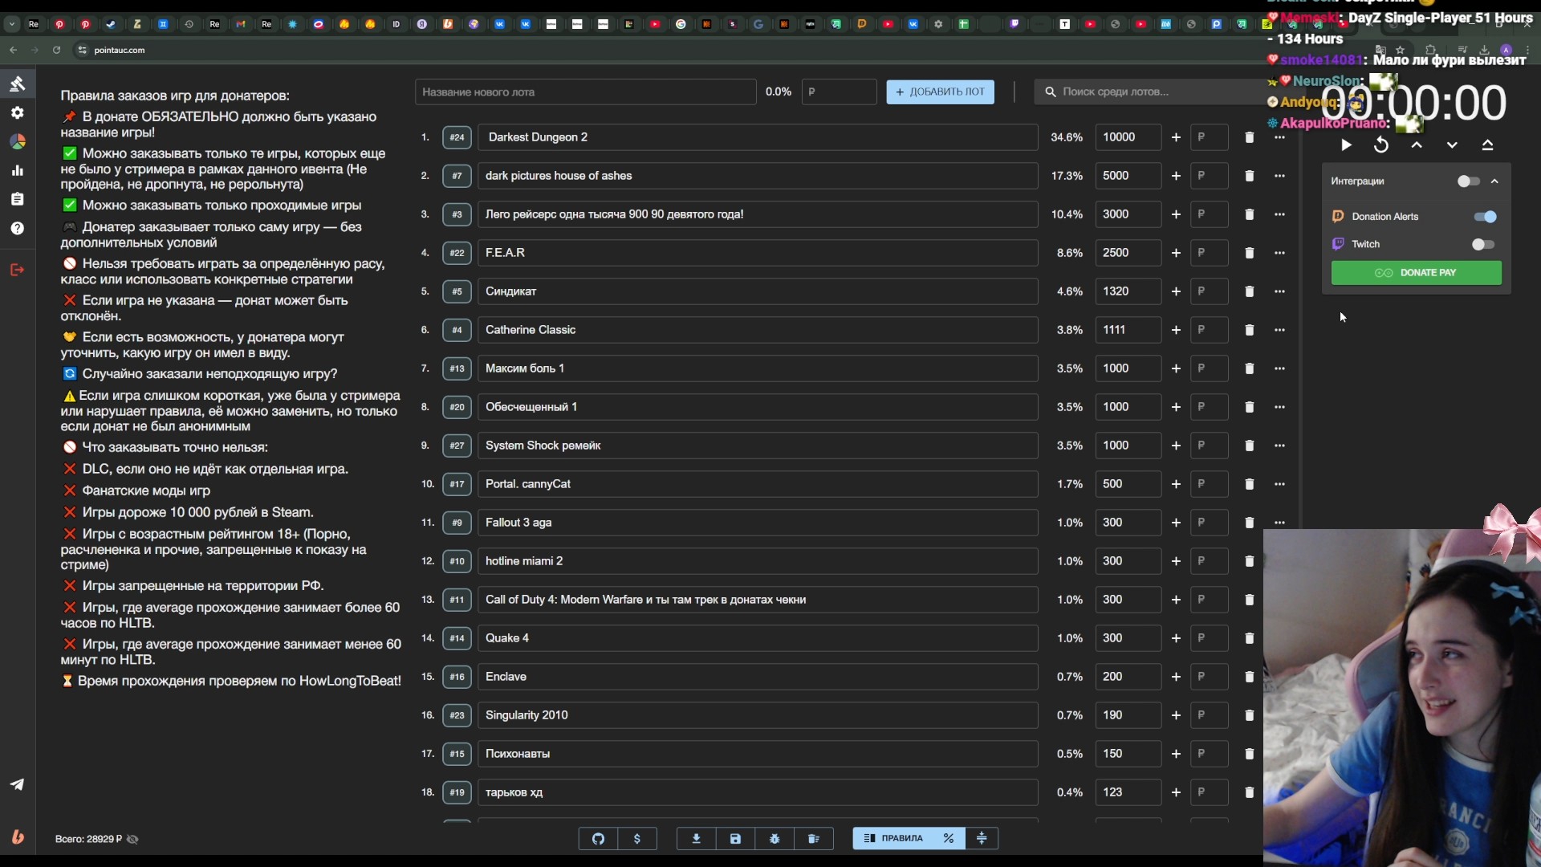Open the auction gavel page in sidebar
Screen dimensions: 1541x867
pyautogui.click(x=17, y=83)
